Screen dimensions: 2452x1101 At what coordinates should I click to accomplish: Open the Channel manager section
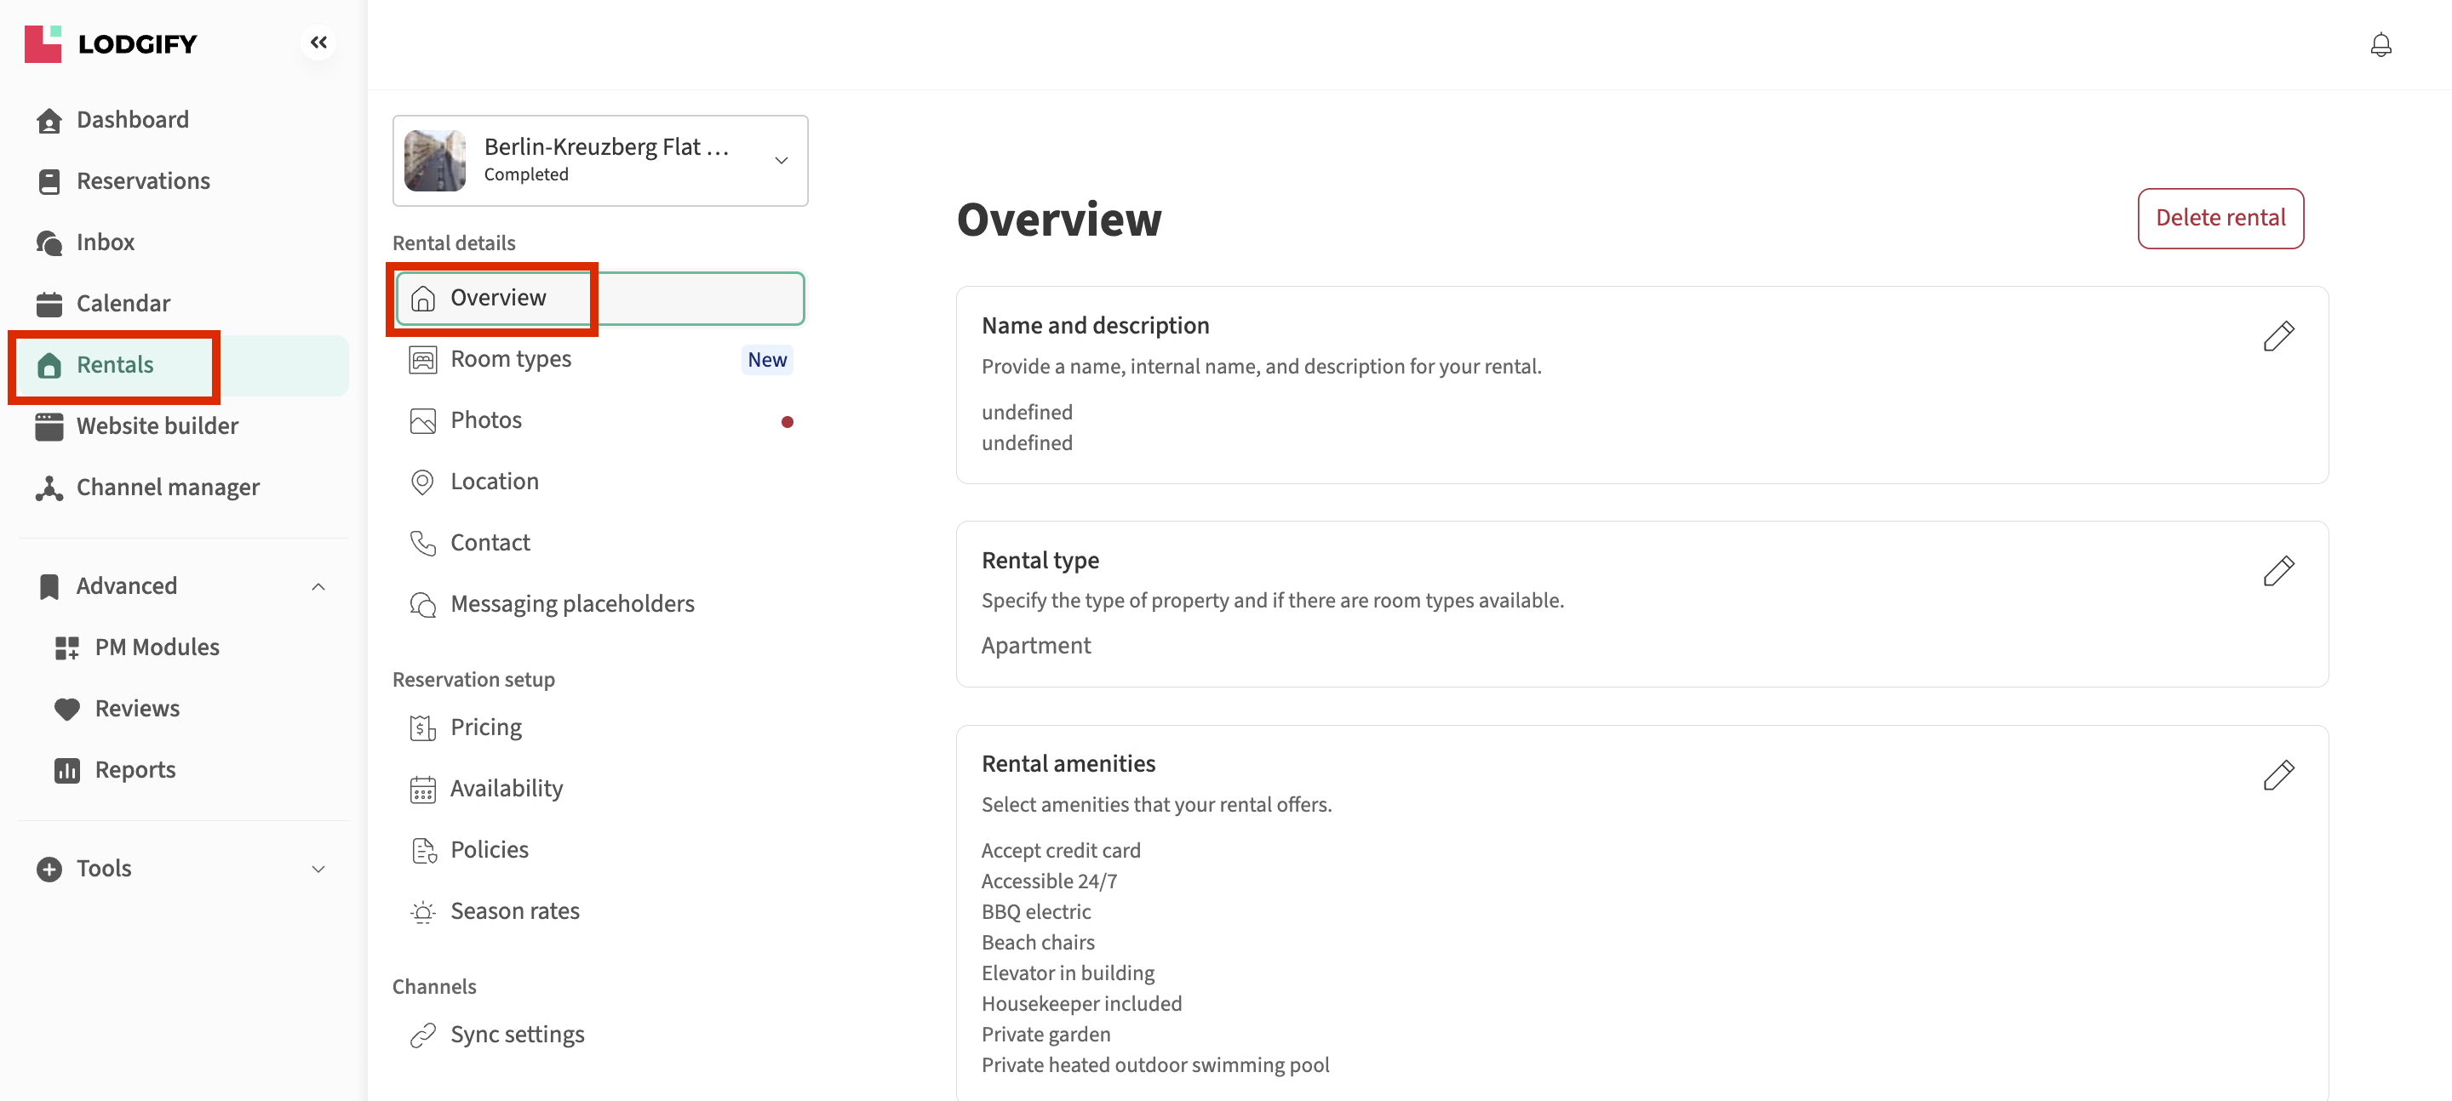click(168, 488)
